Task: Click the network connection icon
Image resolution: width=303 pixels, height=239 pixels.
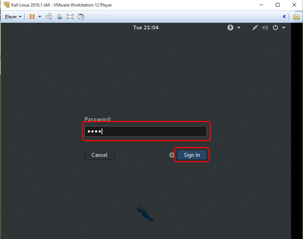Action: coord(255,28)
